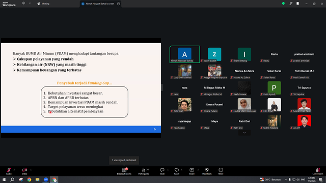326x183 pixels.
Task: Select Ratri Dwi's participant tile
Action: (244, 121)
